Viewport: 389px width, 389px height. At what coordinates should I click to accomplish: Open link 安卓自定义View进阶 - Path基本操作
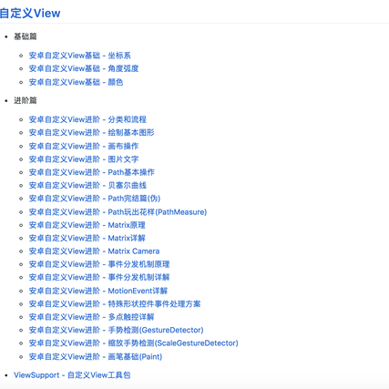coord(92,172)
